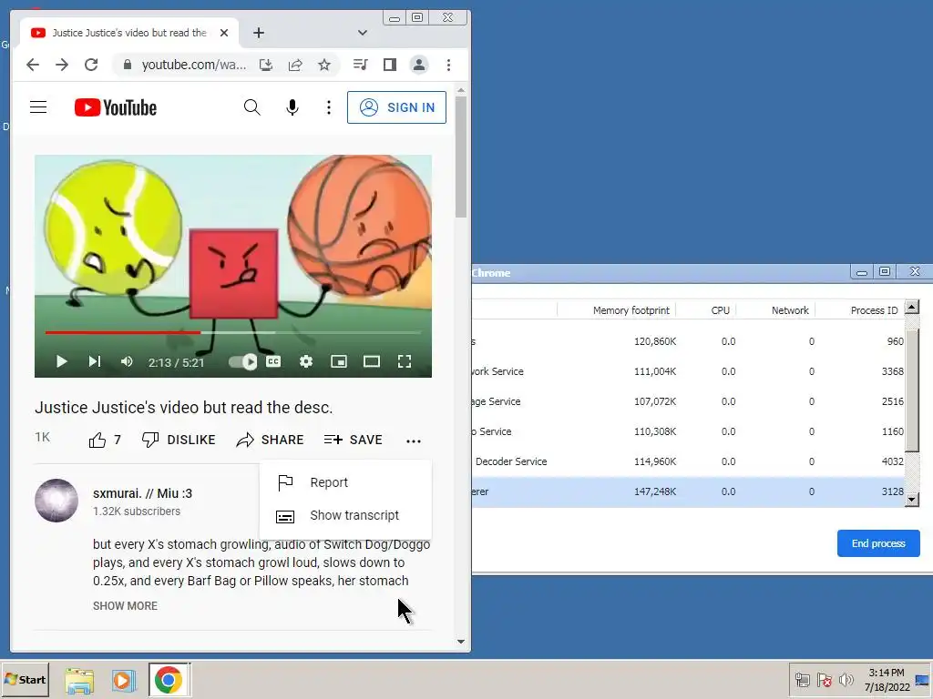Image resolution: width=933 pixels, height=699 pixels.
Task: Choose Report from the popup menu
Action: 345,482
